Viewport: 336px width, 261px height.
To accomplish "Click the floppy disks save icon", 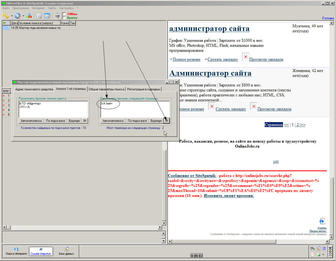I will pyautogui.click(x=312, y=249).
